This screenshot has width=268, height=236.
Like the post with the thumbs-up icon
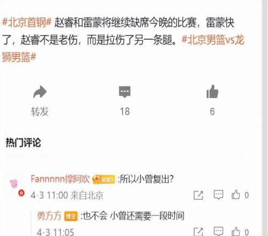212,92
